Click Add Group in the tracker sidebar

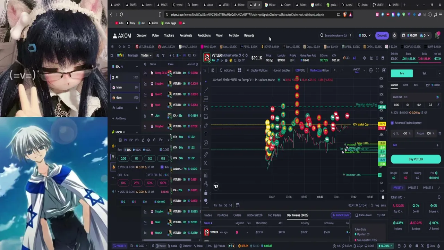[119, 119]
